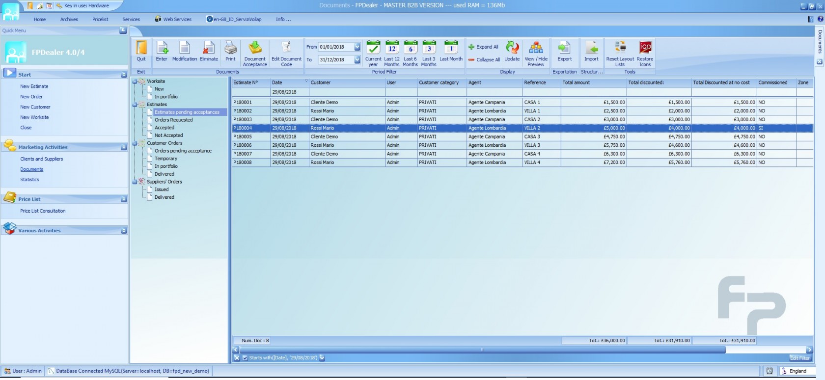The height and width of the screenshot is (380, 825).
Task: Select estimate row P180006
Action: click(522, 145)
